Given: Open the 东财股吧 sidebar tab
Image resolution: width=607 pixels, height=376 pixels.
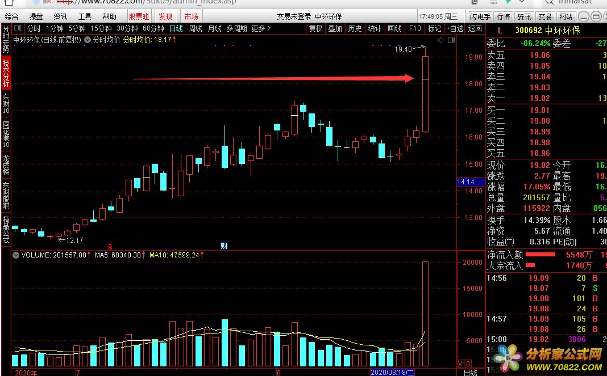Looking at the screenshot, I should 6,196.
